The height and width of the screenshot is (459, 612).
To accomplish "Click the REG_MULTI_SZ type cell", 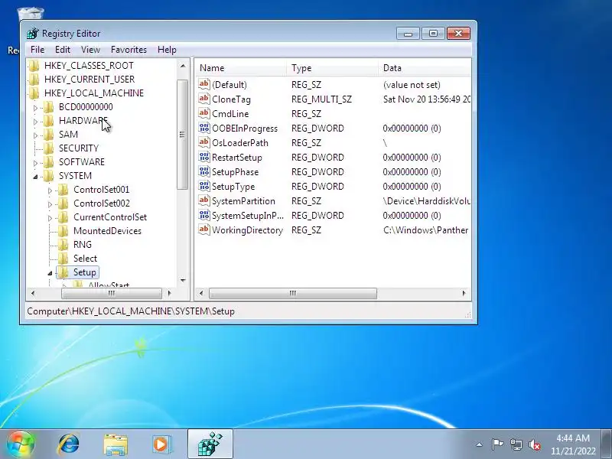I will [321, 99].
